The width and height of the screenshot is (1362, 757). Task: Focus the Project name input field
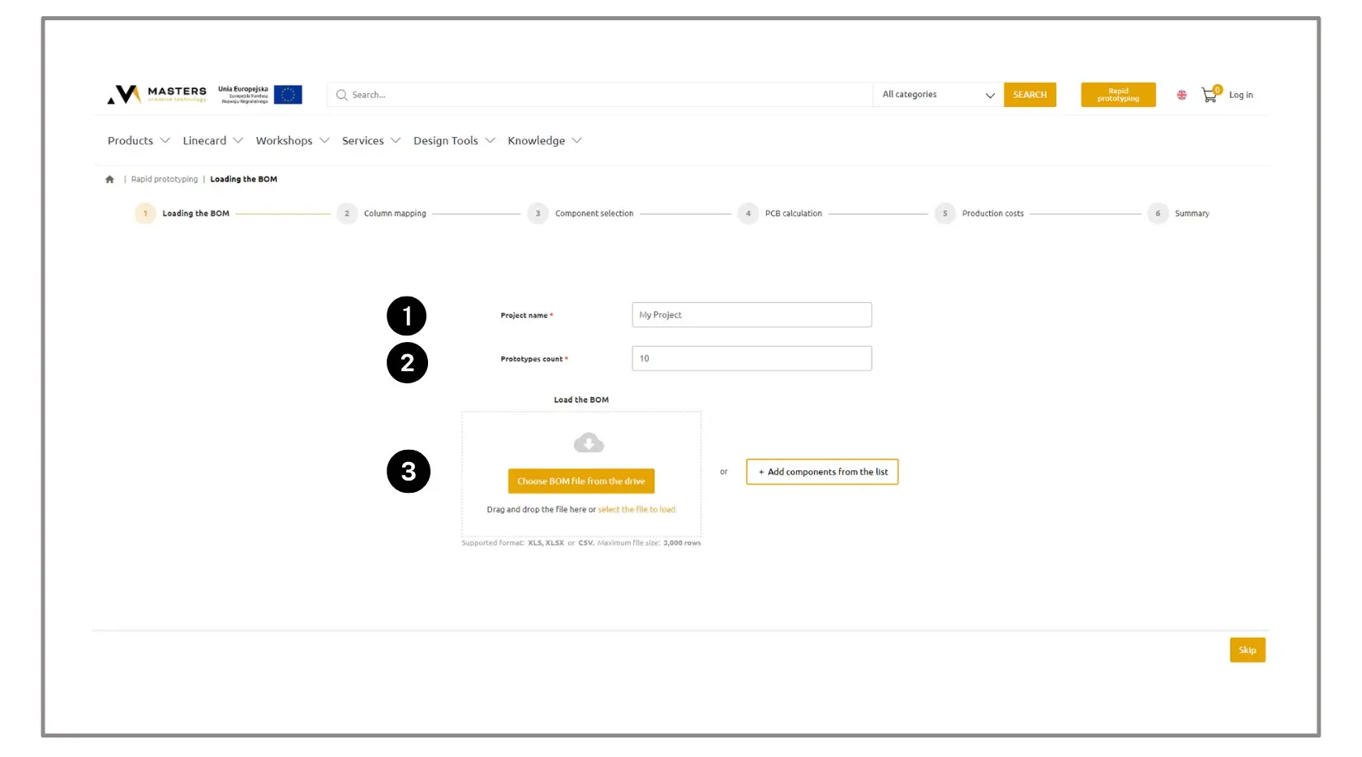click(752, 315)
